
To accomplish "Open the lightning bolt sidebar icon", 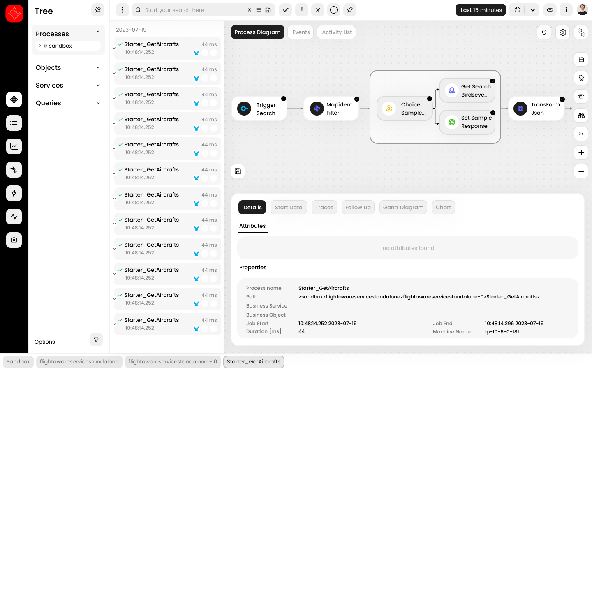I will pyautogui.click(x=14, y=193).
